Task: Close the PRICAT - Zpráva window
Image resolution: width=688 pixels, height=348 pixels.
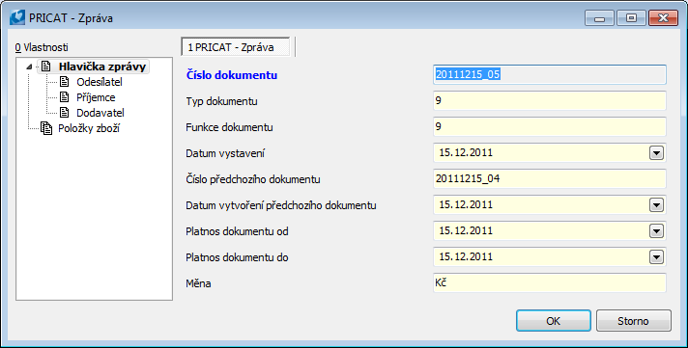Action: [664, 18]
